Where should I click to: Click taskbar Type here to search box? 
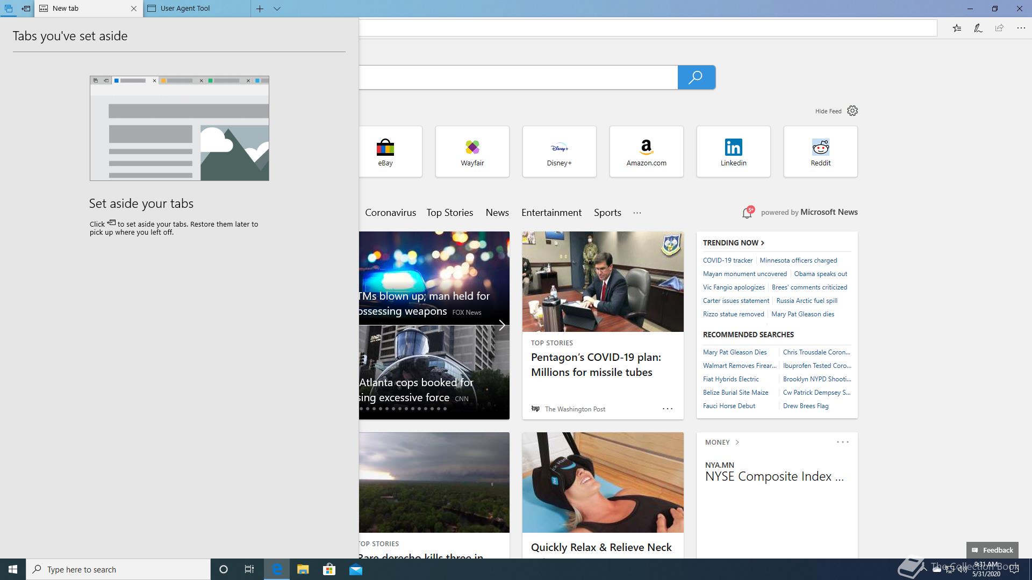coord(118,569)
